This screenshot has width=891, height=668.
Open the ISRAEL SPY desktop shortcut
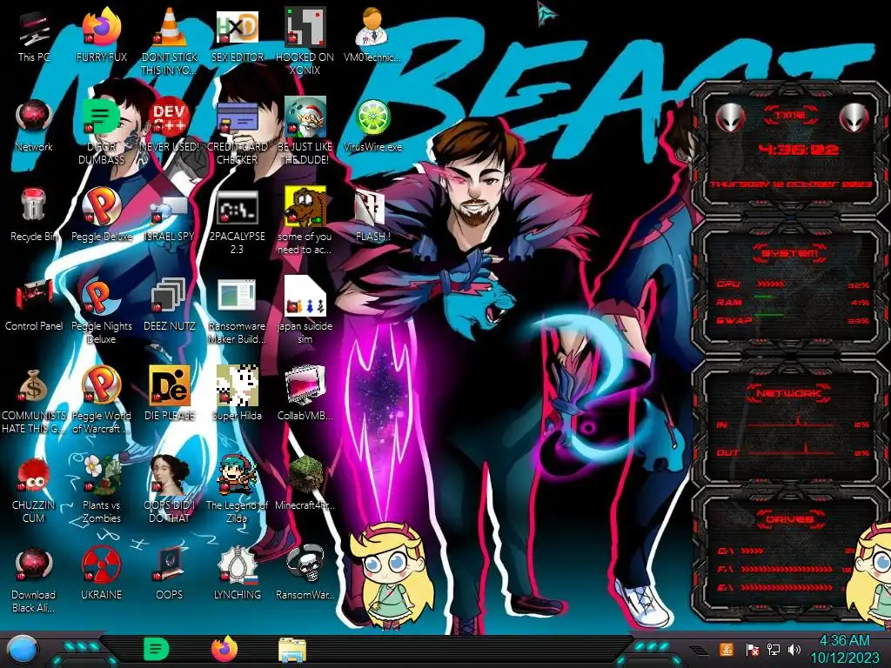(x=170, y=218)
